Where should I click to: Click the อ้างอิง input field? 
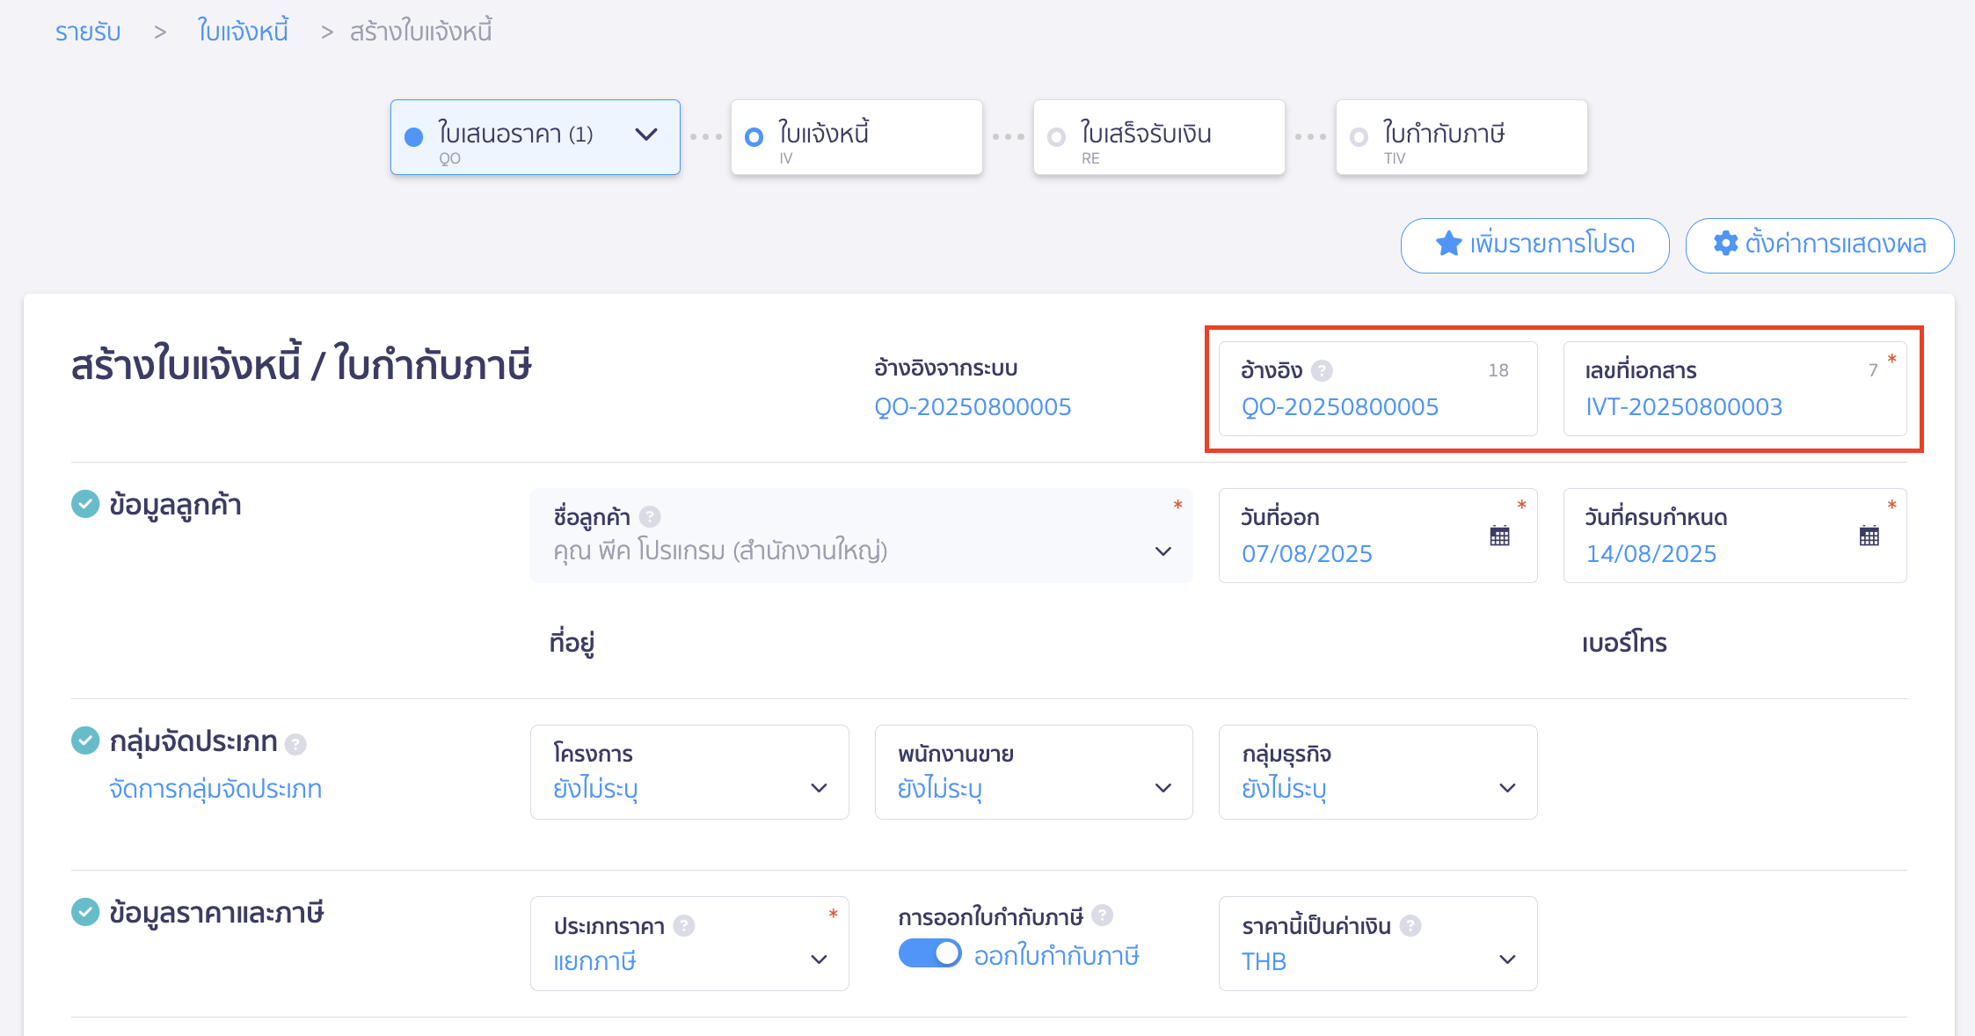coord(1378,389)
